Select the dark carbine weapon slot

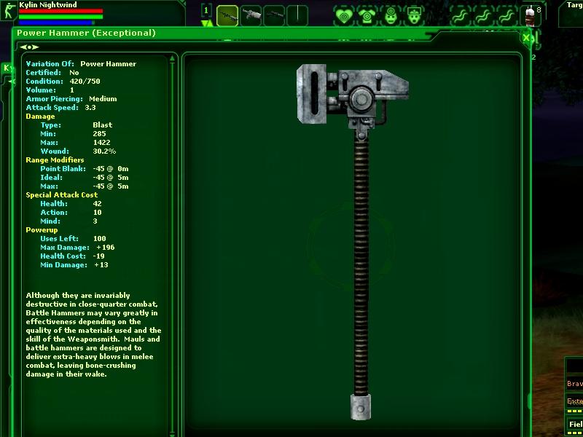tap(274, 15)
